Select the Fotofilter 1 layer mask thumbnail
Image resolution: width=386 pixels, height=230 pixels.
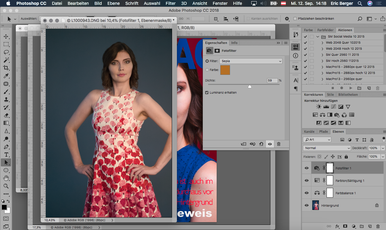click(x=330, y=168)
